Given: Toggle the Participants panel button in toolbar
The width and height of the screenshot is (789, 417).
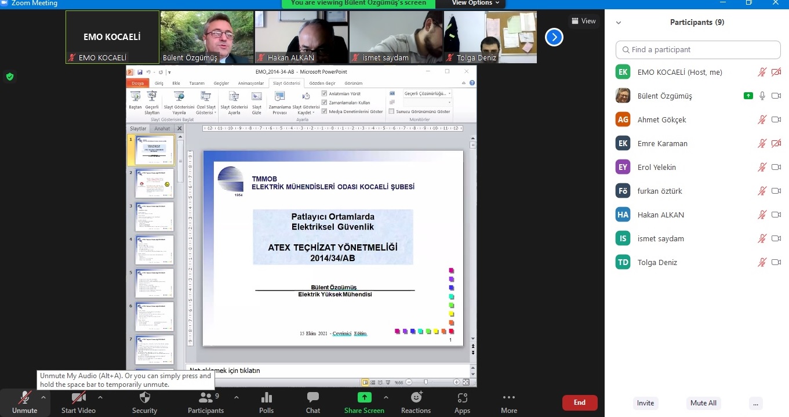Looking at the screenshot, I should coord(205,403).
